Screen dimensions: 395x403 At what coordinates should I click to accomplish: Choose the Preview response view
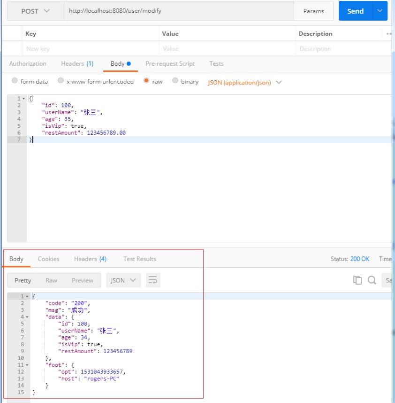tap(83, 280)
